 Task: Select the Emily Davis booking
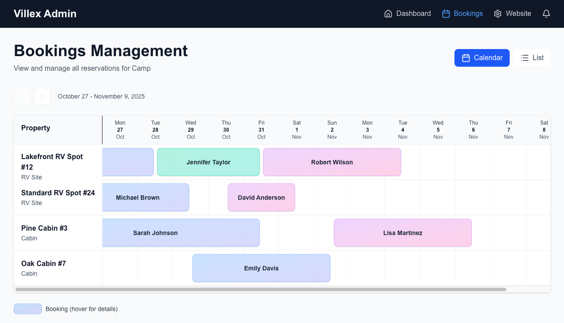click(x=261, y=268)
